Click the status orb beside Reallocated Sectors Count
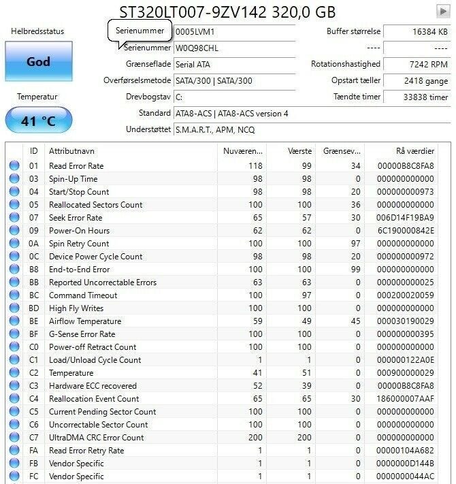Viewport: 456px width, 484px height. point(14,205)
